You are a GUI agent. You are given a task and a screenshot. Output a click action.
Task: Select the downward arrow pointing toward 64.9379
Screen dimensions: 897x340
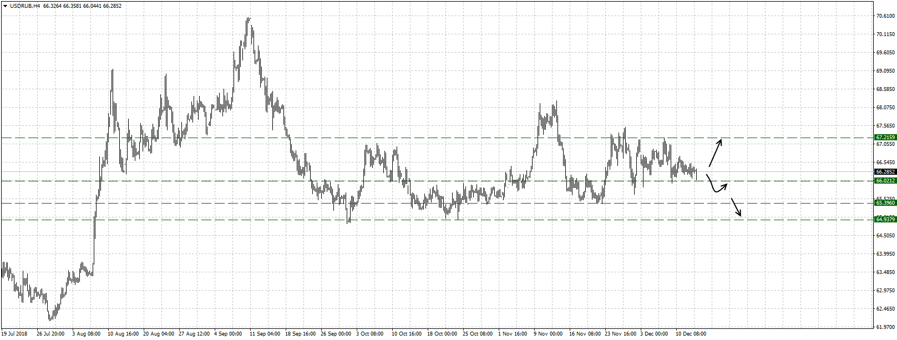[736, 207]
